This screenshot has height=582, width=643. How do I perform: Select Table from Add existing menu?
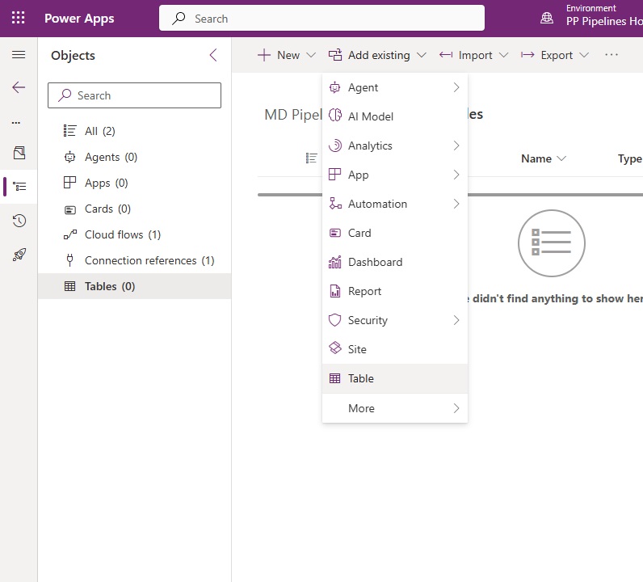click(x=395, y=378)
